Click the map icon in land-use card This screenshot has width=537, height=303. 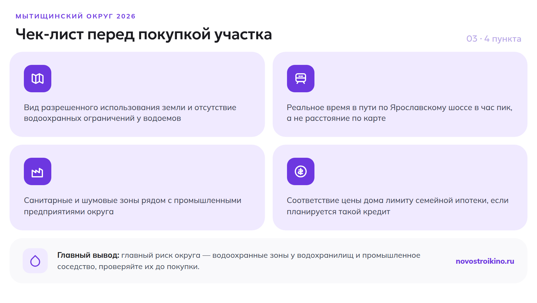coord(38,79)
